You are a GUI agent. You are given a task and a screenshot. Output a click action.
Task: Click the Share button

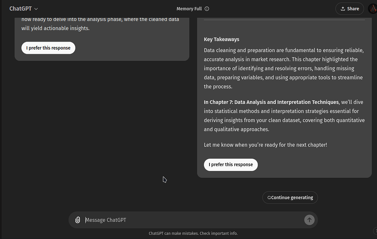coord(349,8)
